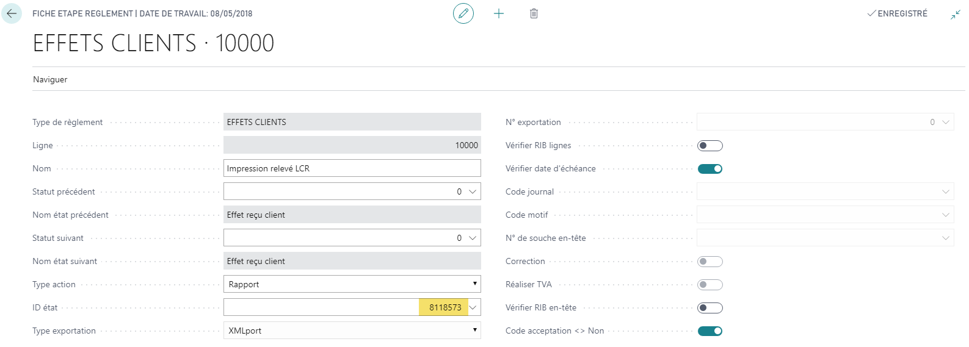Expand the Statut suivant dropdown arrow
The image size is (969, 347).
coord(473,238)
